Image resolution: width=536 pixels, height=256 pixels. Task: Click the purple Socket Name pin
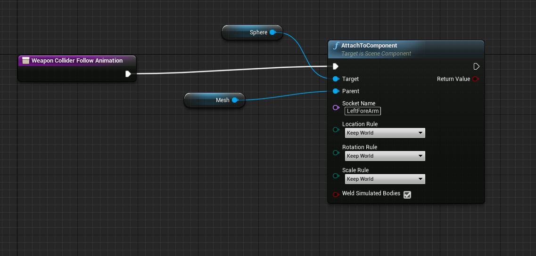(336, 108)
